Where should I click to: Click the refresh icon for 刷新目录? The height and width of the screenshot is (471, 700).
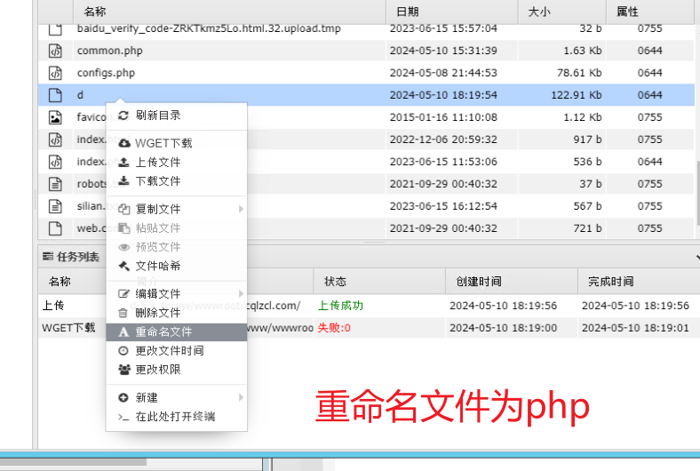[123, 116]
